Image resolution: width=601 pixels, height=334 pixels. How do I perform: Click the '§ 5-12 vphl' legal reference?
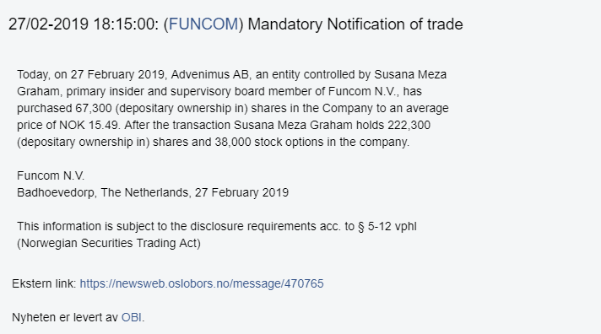387,226
